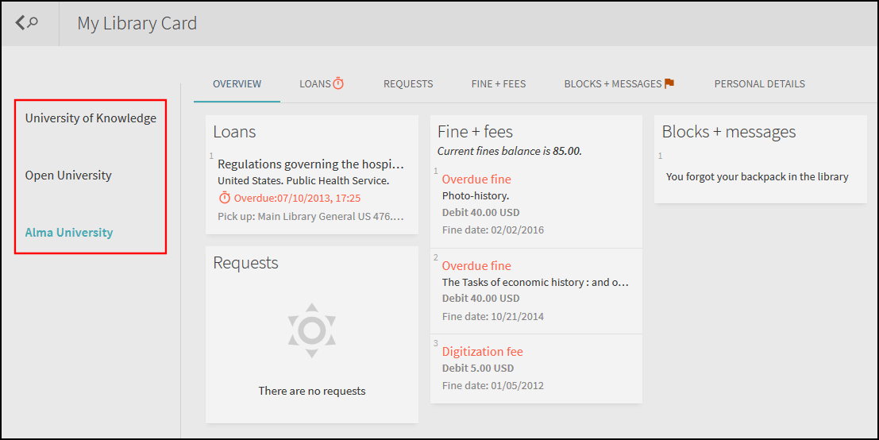
Task: Select University of Knowledge institution
Action: [x=91, y=118]
